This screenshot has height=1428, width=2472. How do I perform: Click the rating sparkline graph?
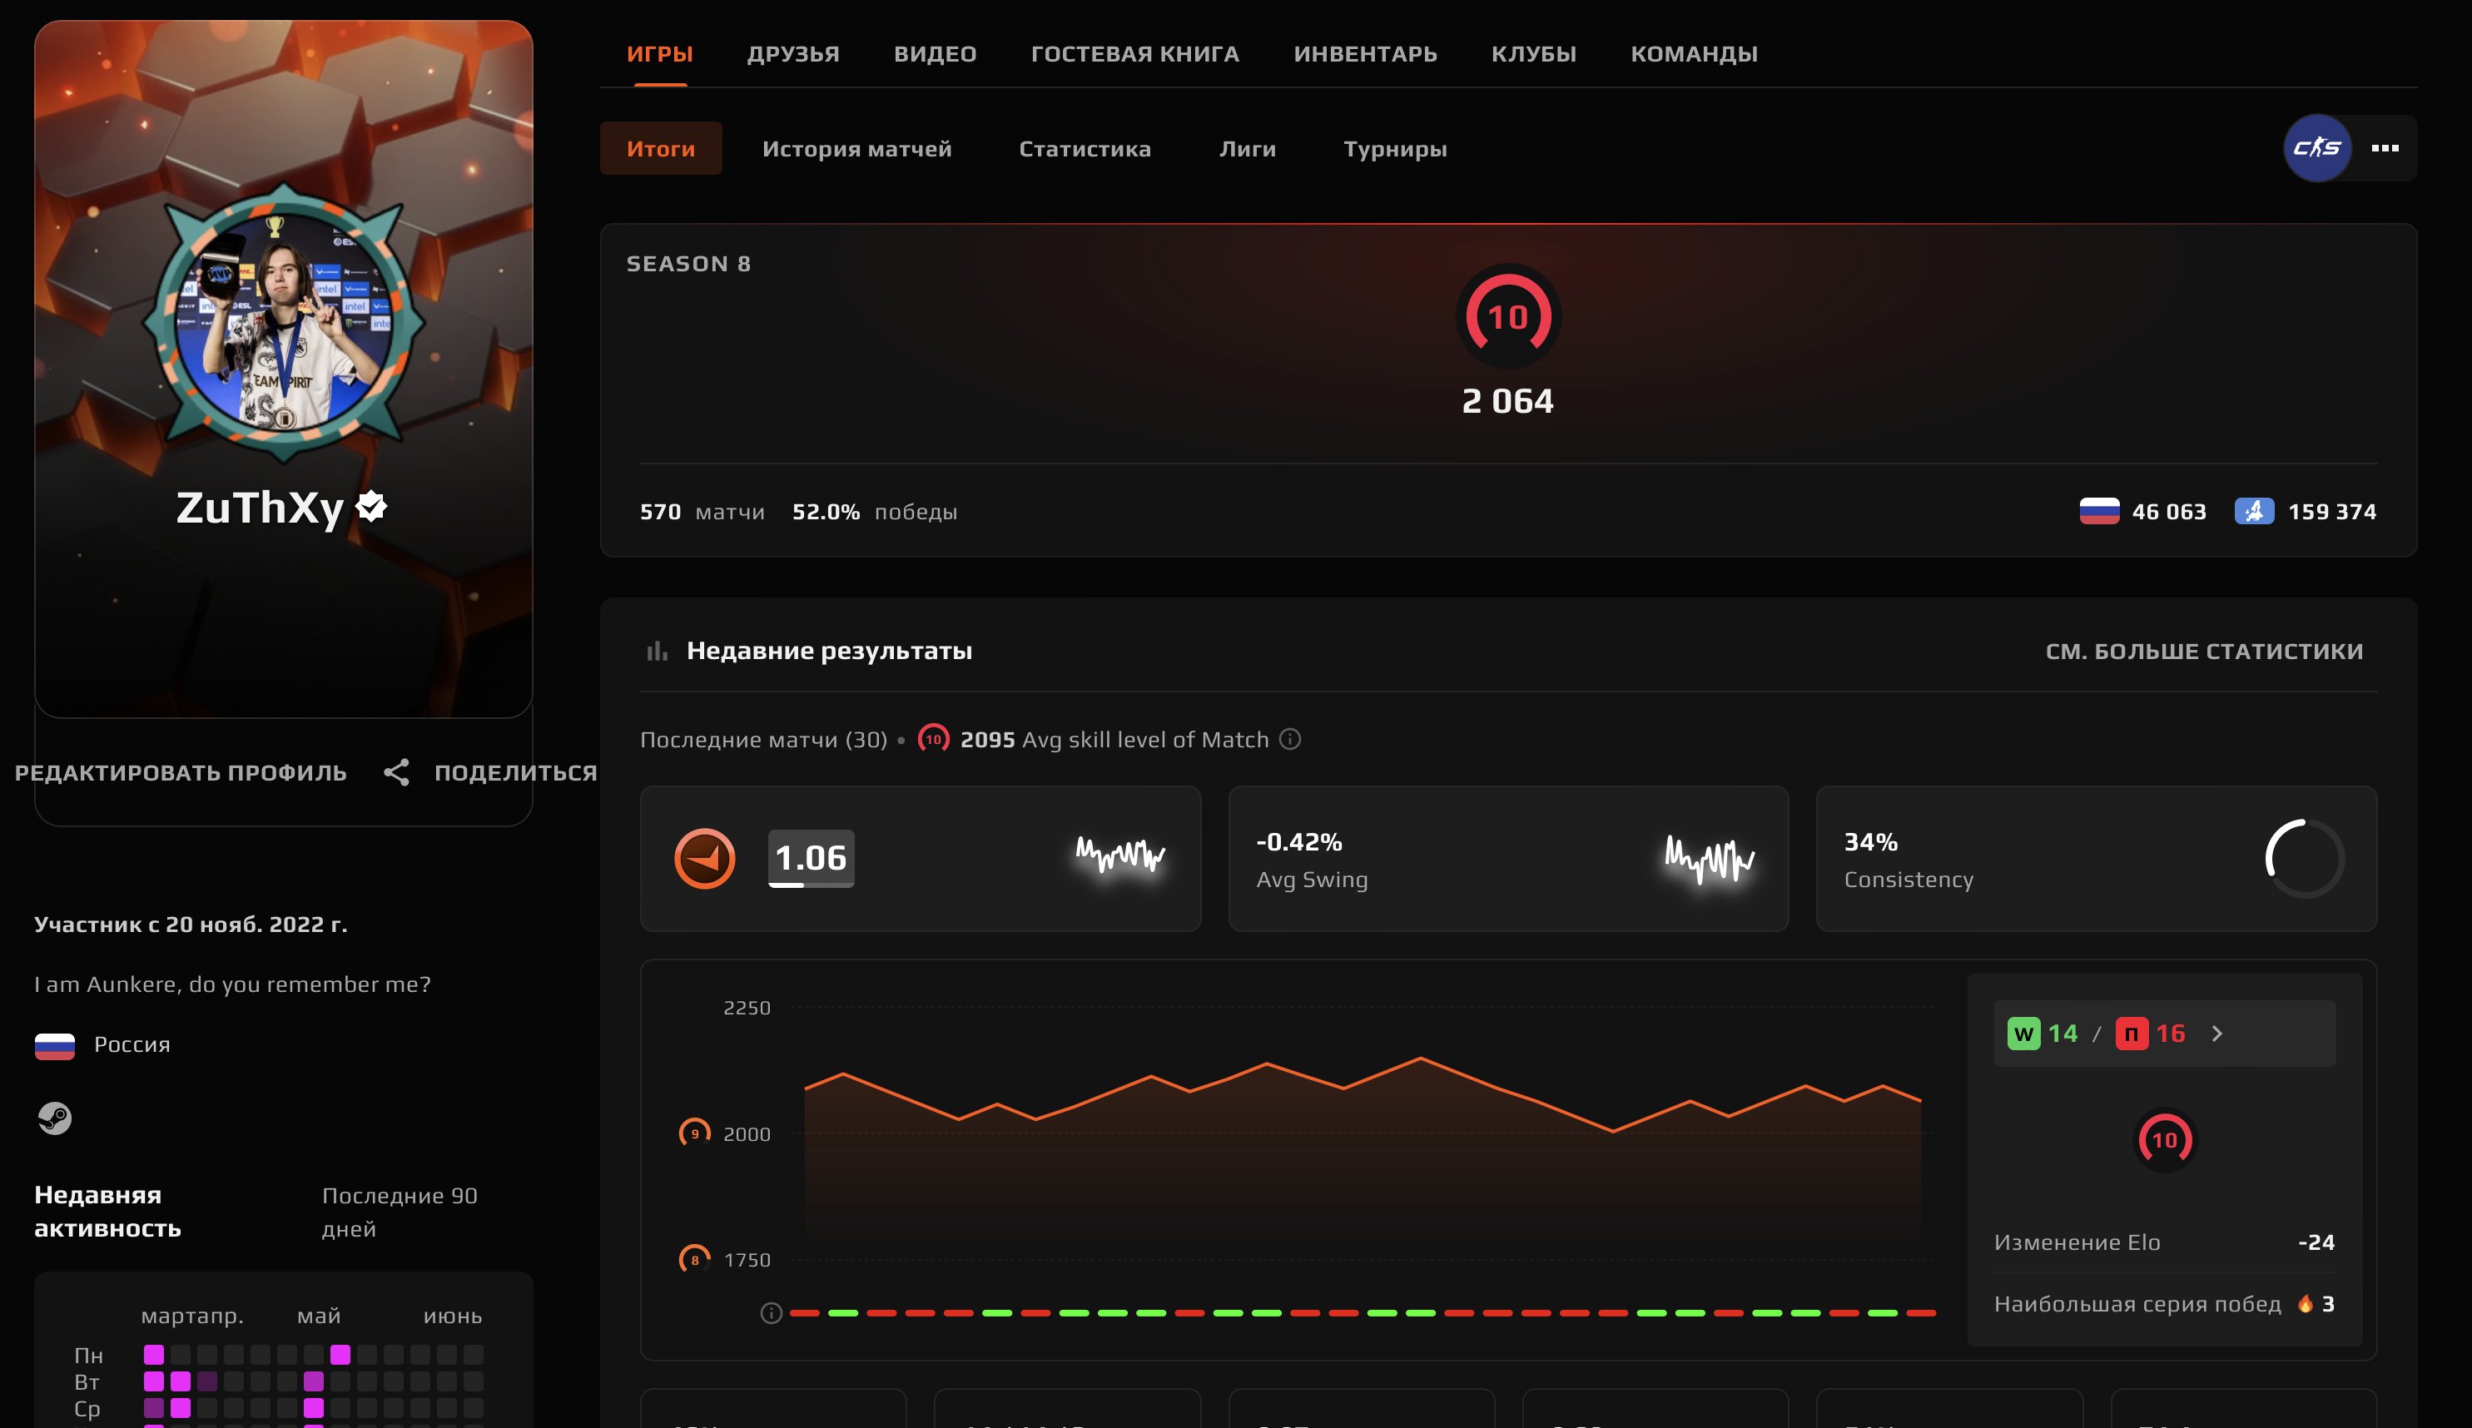[x=1120, y=855]
